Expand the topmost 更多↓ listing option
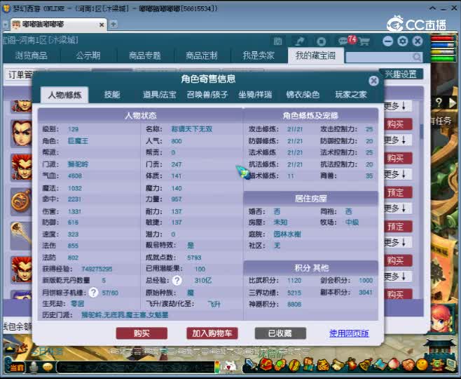 click(x=397, y=106)
